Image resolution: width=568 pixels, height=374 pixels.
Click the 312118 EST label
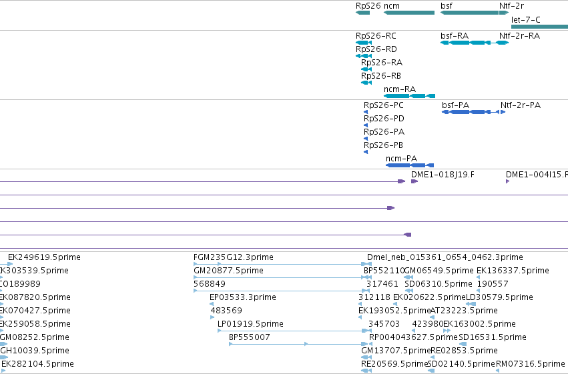374,297
